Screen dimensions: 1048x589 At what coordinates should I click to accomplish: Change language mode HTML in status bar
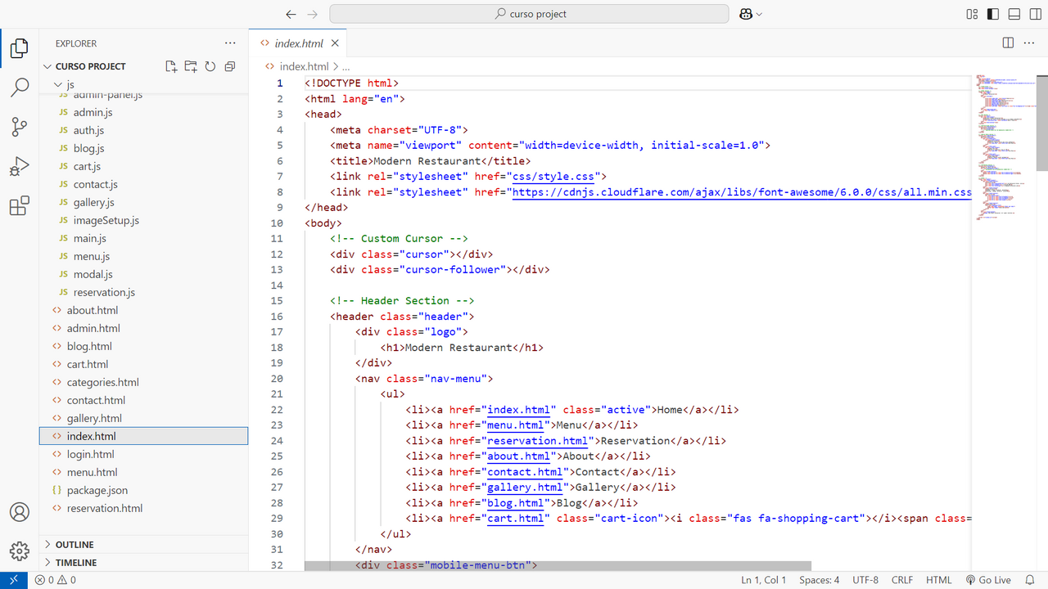pyautogui.click(x=938, y=580)
